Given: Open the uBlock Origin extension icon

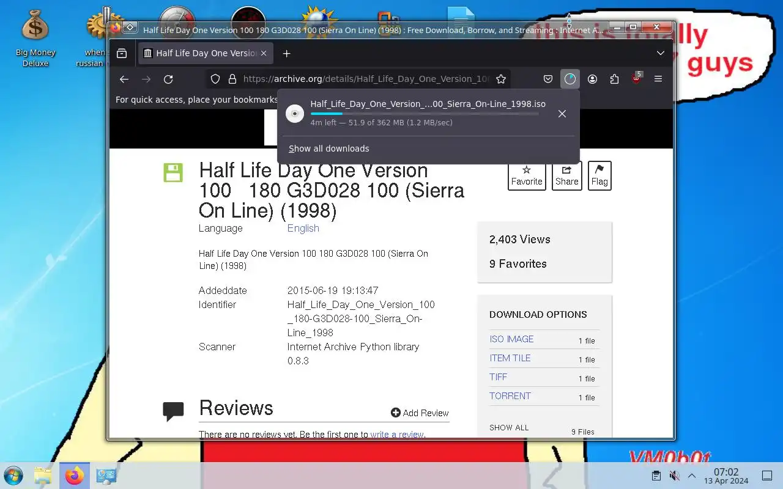Looking at the screenshot, I should (636, 78).
